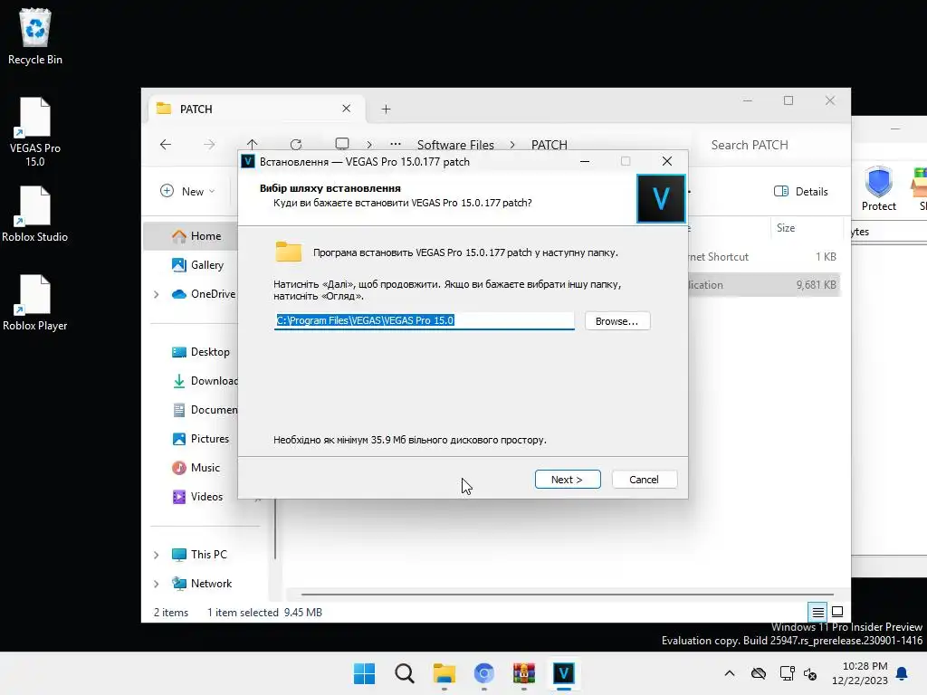Close the VEGAS patch installer dialog
This screenshot has width=927, height=695.
coord(667,161)
